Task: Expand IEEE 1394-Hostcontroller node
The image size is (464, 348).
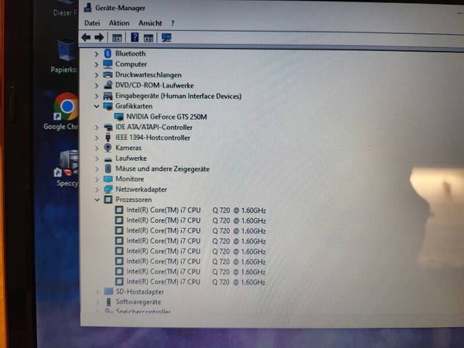Action: point(97,138)
